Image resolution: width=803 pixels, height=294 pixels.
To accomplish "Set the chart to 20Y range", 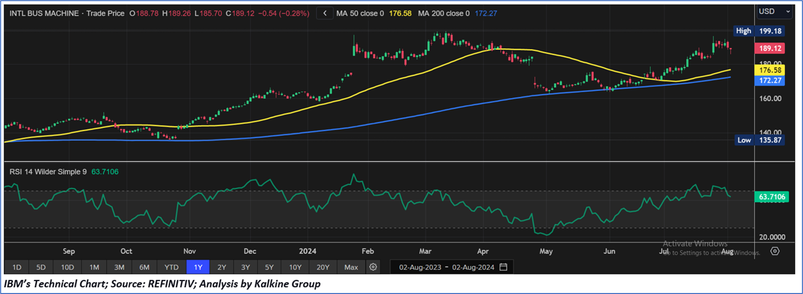I will point(323,267).
